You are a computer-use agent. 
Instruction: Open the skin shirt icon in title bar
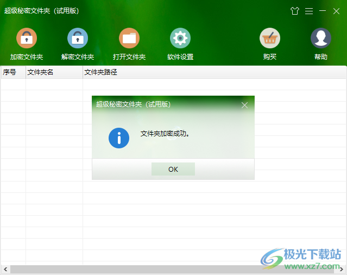click(295, 11)
